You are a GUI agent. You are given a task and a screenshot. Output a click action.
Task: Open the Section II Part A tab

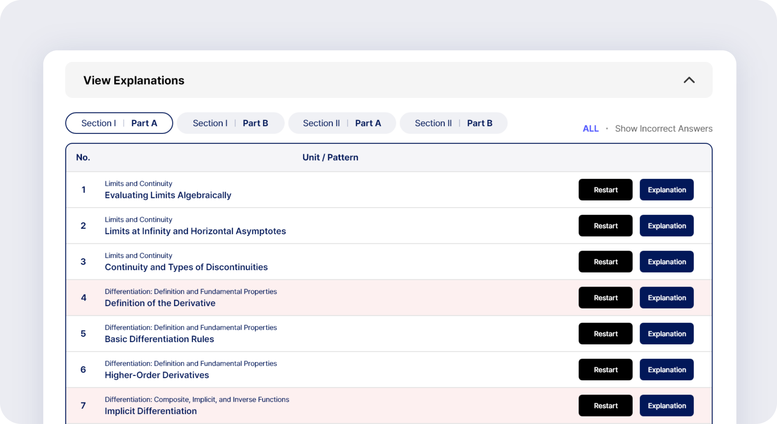point(342,123)
